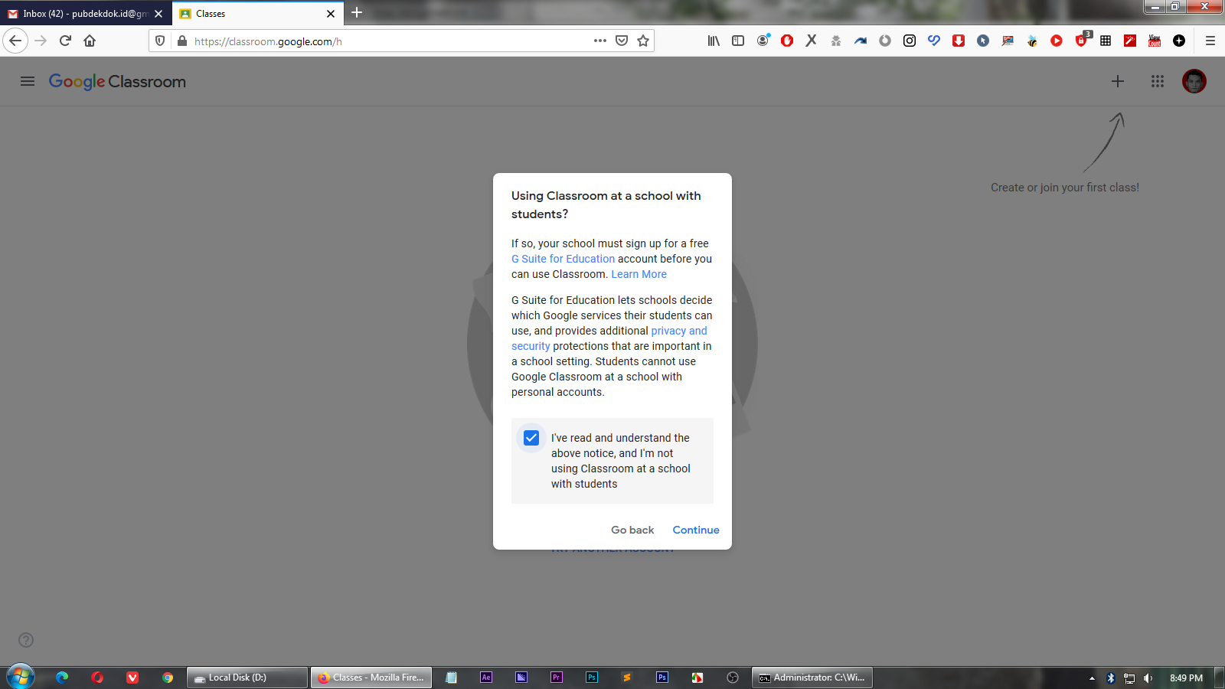Open the Learn More link
This screenshot has width=1225, height=689.
[639, 274]
